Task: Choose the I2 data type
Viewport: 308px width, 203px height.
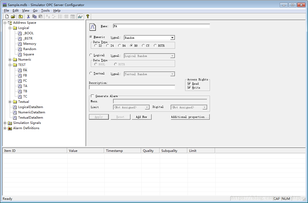Action: tap(96, 46)
